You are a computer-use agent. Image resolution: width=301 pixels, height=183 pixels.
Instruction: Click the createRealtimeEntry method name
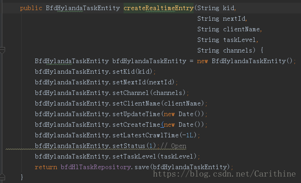point(159,8)
